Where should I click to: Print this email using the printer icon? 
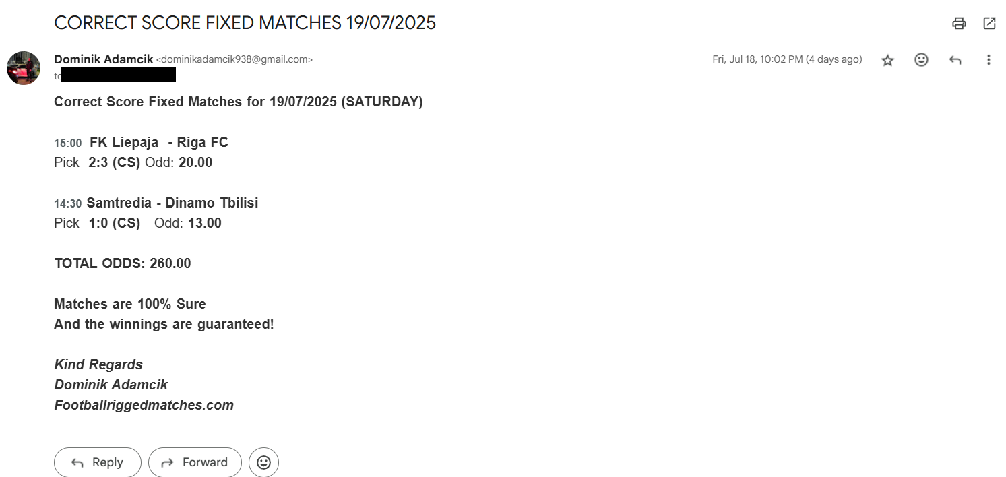(959, 24)
